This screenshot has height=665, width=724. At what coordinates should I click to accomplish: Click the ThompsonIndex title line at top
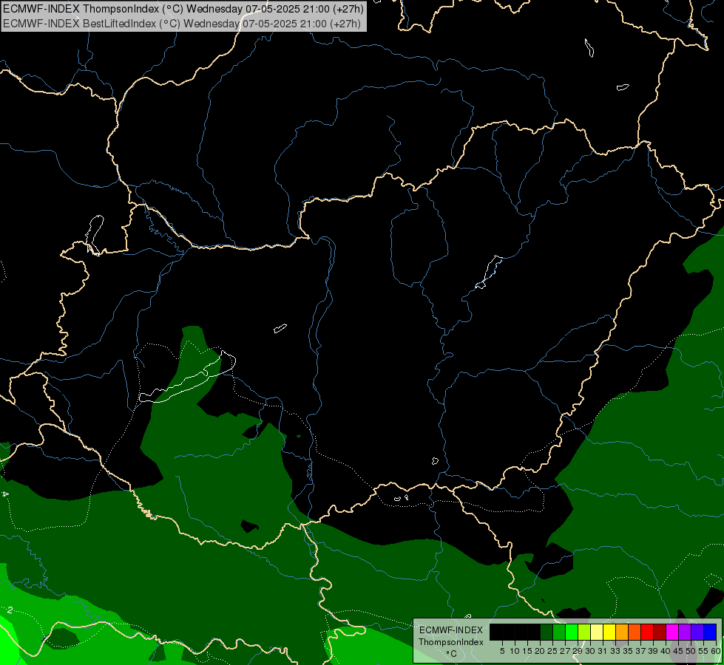coord(183,8)
